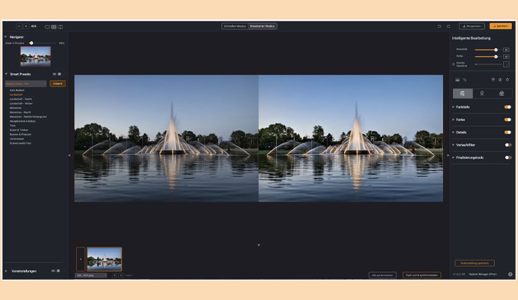Open the help question mark icon
This screenshot has width=518, height=300.
(510, 274)
